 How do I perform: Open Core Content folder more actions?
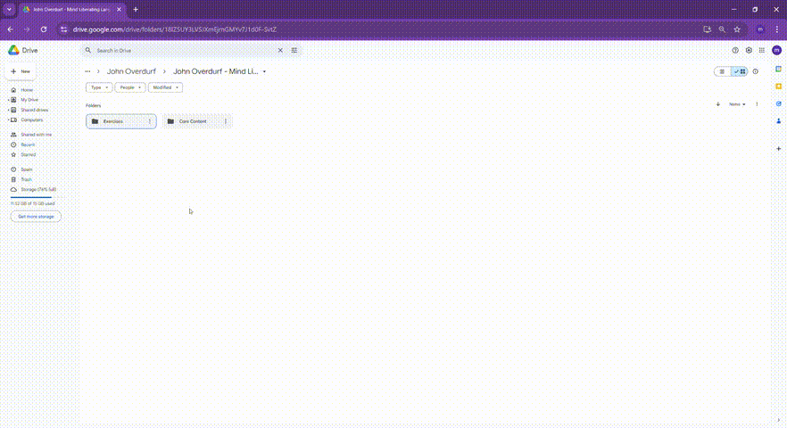(x=226, y=121)
